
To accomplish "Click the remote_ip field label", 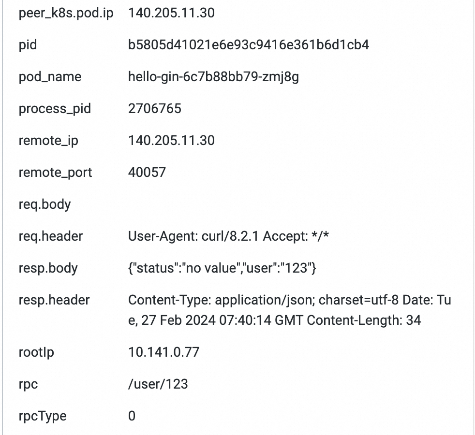I will (48, 141).
